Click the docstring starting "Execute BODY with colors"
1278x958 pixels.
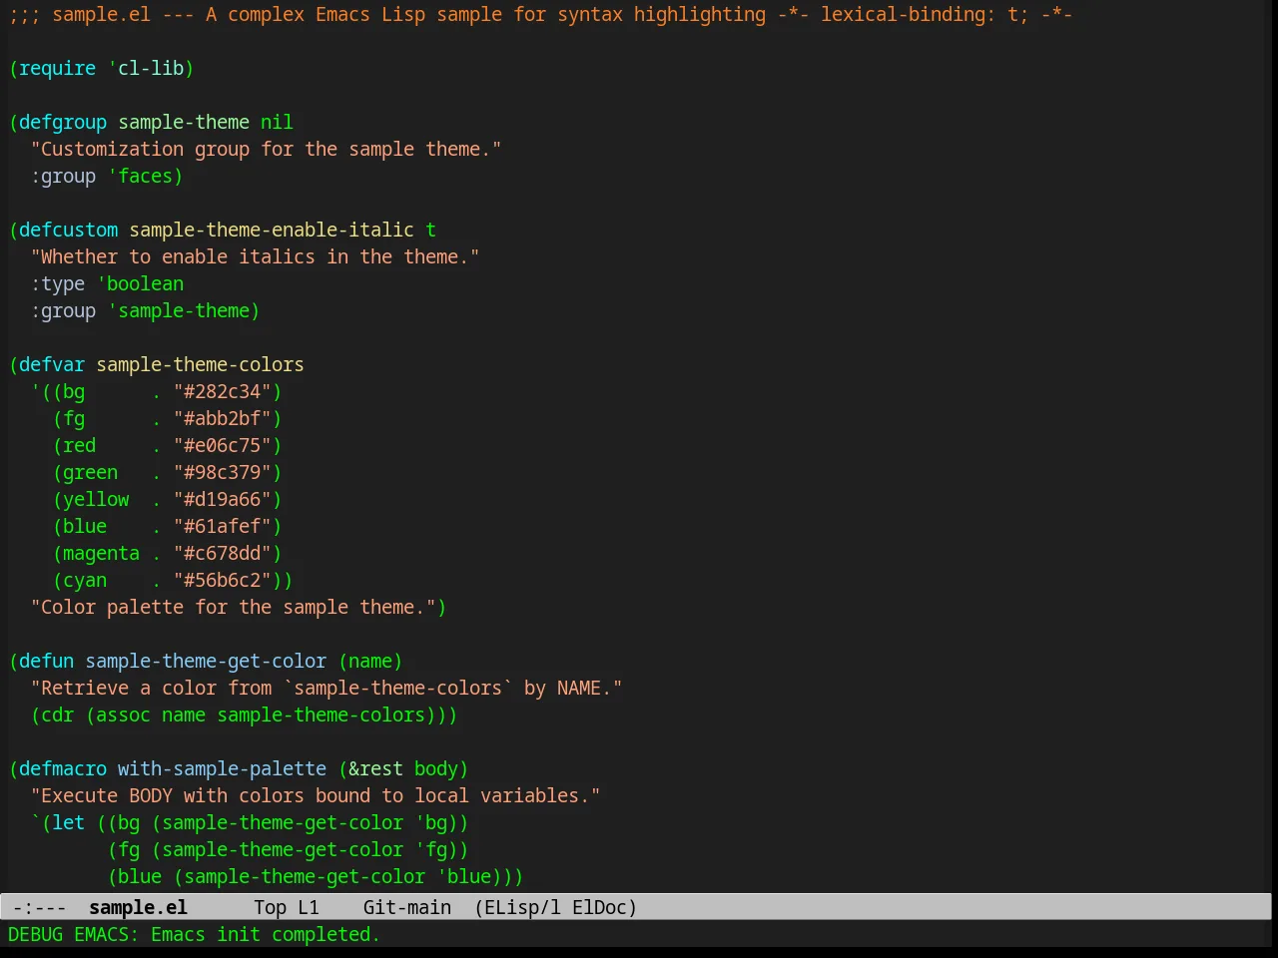pyautogui.click(x=316, y=795)
